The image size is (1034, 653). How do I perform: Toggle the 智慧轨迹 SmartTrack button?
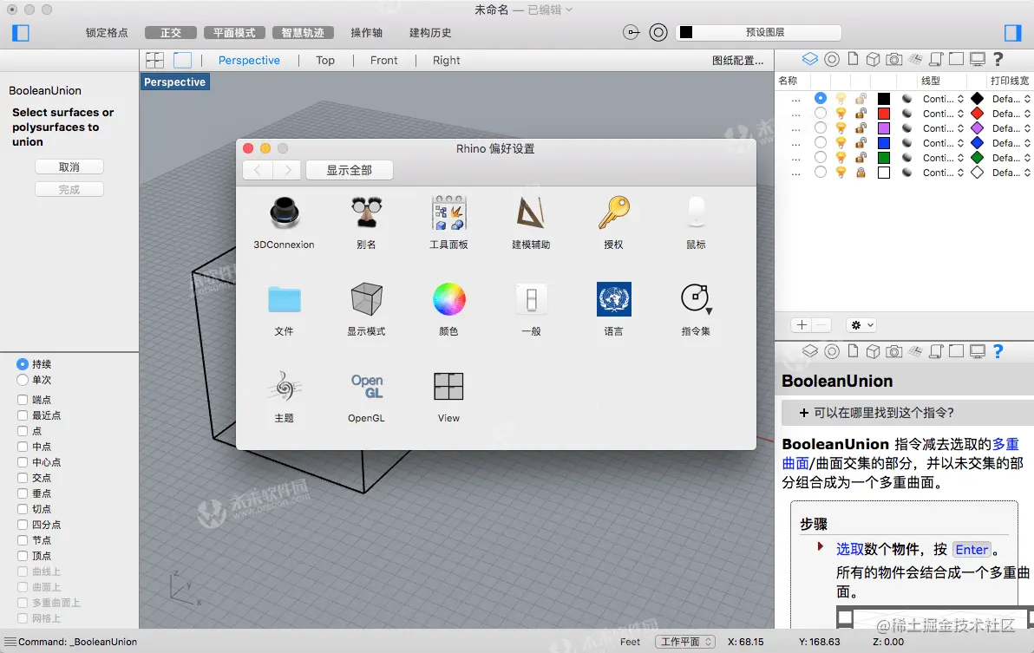coord(304,32)
